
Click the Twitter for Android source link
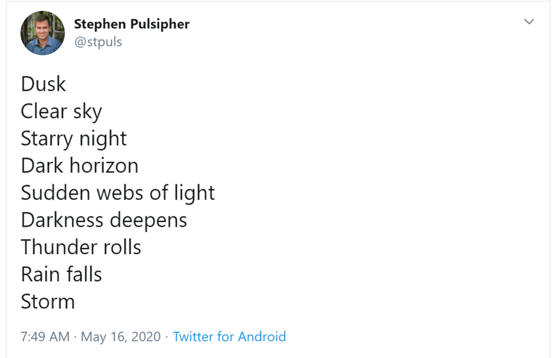[229, 336]
